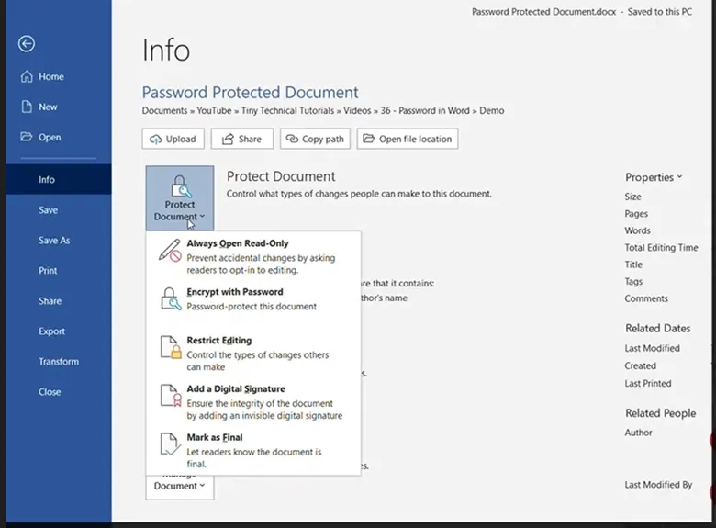Image resolution: width=716 pixels, height=528 pixels.
Task: Click the 'Related People' section heading
Action: coord(661,413)
